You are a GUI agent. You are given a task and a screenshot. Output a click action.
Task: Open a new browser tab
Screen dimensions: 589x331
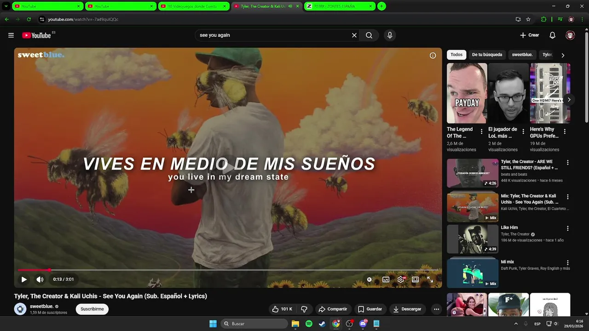tap(381, 6)
